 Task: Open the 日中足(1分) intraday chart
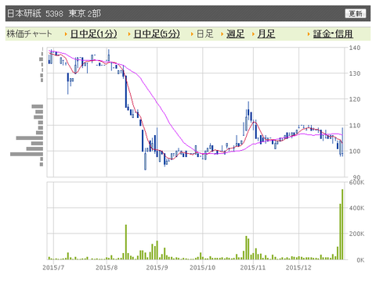[x=93, y=34]
